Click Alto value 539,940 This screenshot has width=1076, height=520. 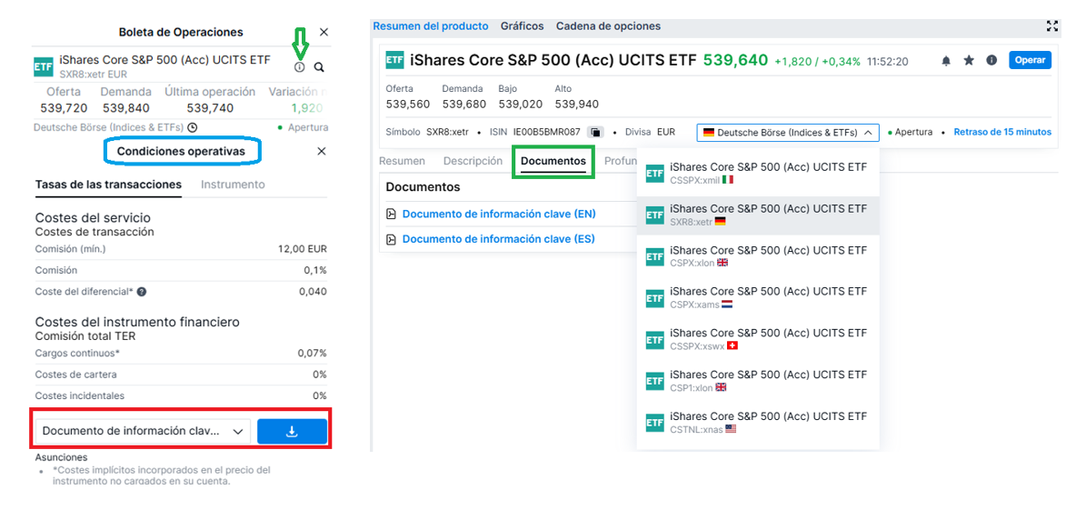tap(576, 105)
